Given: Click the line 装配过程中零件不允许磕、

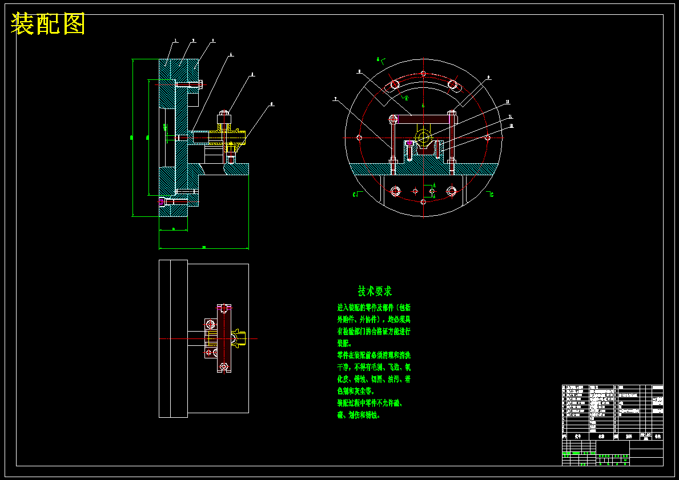Looking at the screenshot, I should (x=370, y=403).
